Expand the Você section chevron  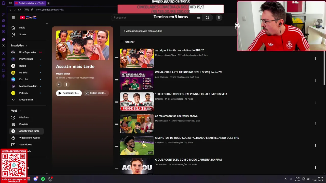coord(20,111)
